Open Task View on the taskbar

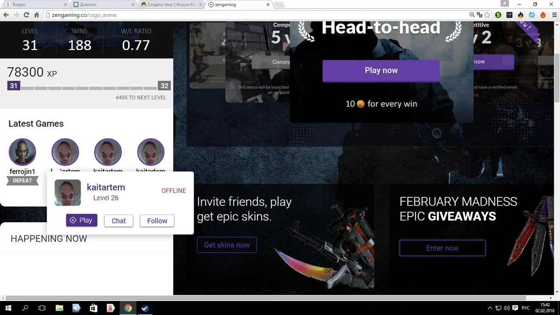(42, 308)
